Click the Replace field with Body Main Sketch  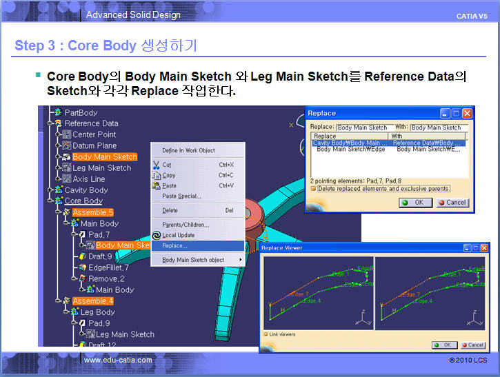362,128
